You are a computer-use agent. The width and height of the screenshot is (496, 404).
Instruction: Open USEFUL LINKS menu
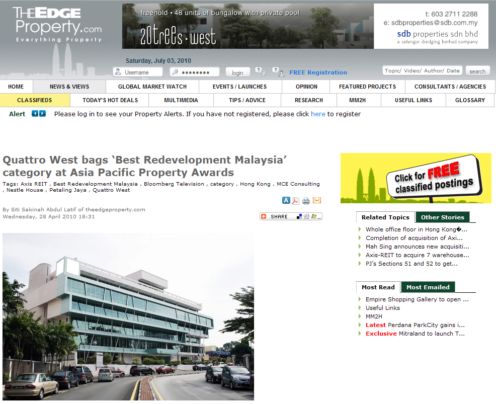click(414, 100)
